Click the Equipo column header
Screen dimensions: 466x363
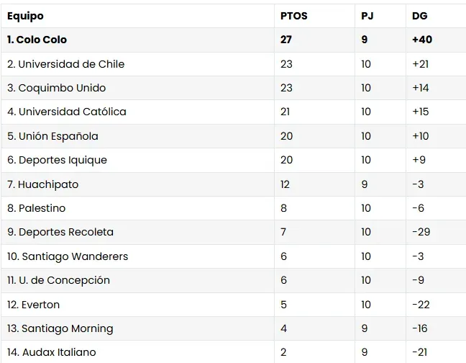pyautogui.click(x=26, y=16)
